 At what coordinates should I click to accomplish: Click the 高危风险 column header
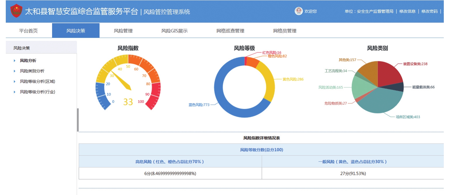[170, 162]
